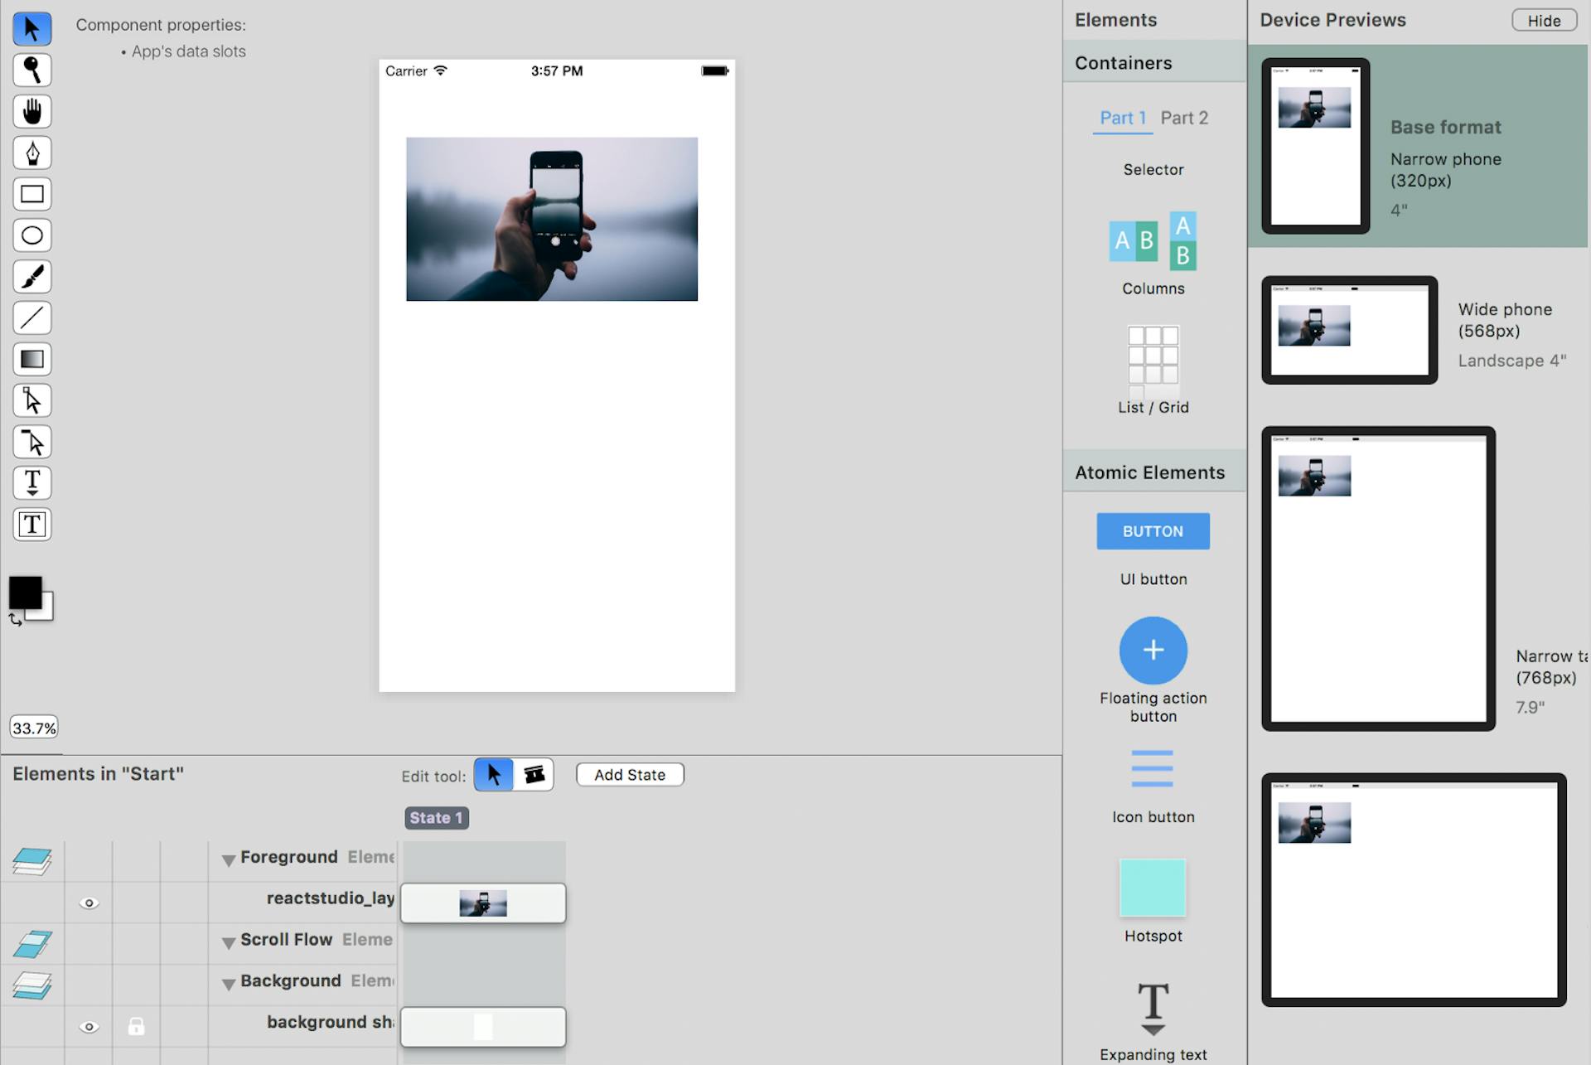Toggle visibility of the reactstudio layer
The height and width of the screenshot is (1065, 1591).
point(89,903)
